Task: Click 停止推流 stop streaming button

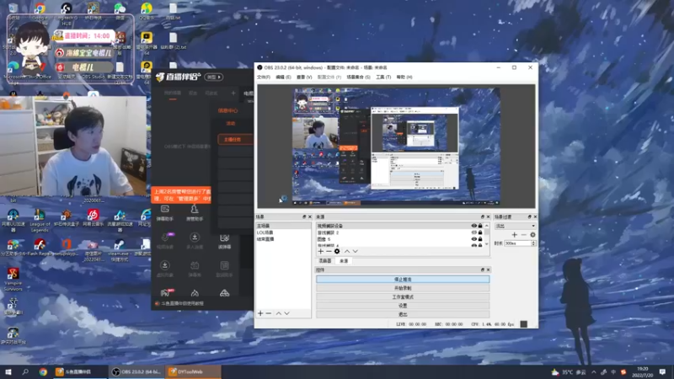Action: tap(403, 280)
